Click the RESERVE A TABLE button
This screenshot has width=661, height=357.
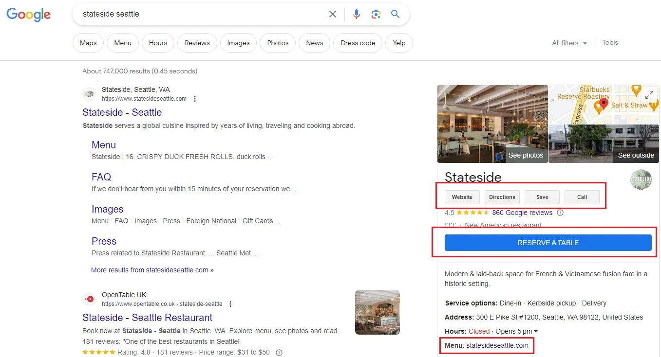click(548, 242)
